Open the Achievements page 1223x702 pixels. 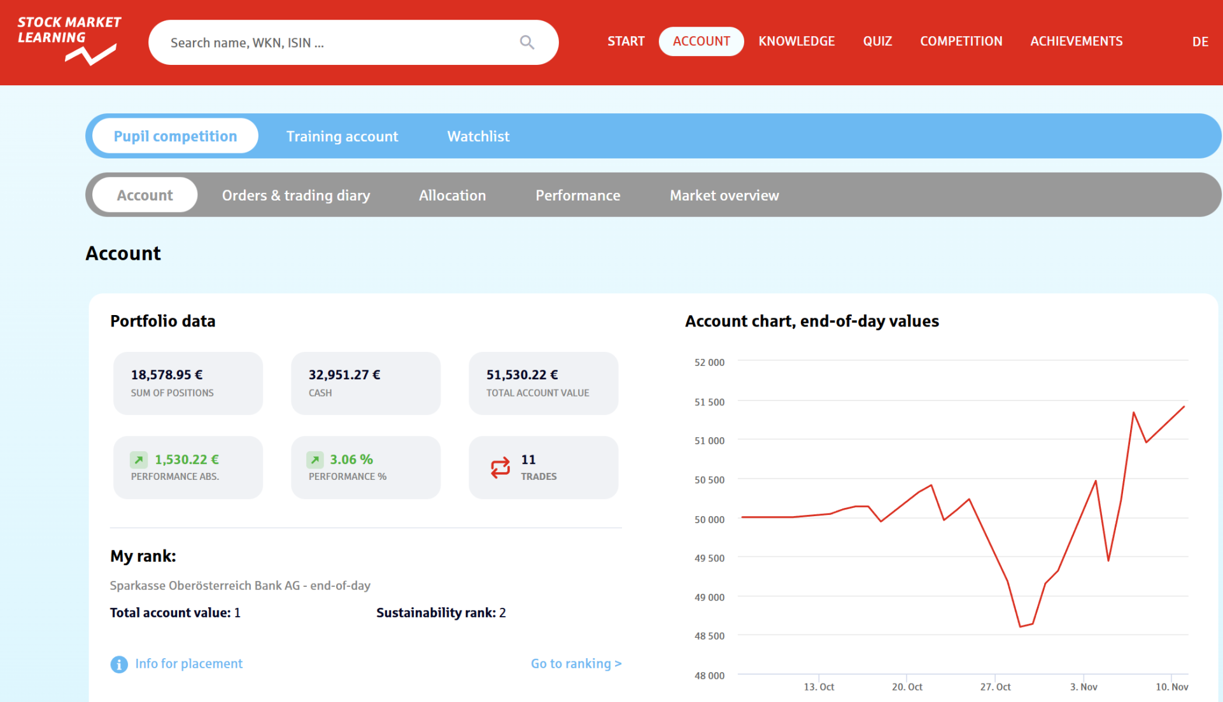(x=1076, y=41)
